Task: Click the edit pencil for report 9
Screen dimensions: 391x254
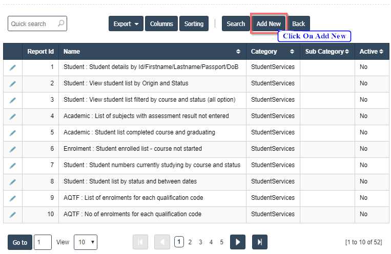Action: [x=13, y=198]
